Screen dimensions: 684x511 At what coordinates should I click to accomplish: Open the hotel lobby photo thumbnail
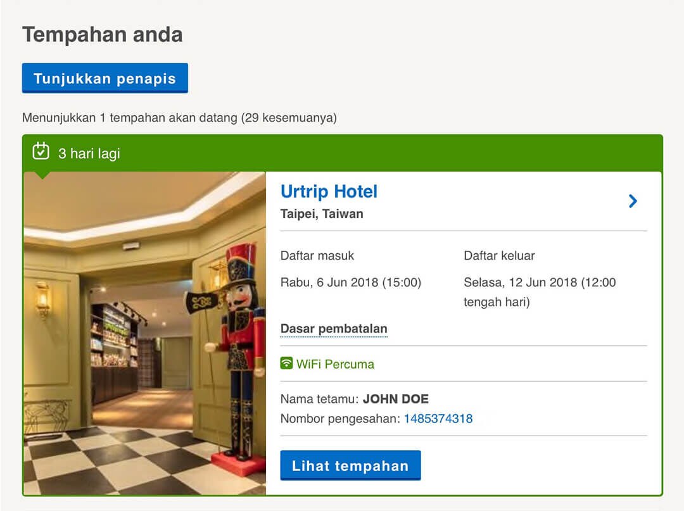(145, 333)
